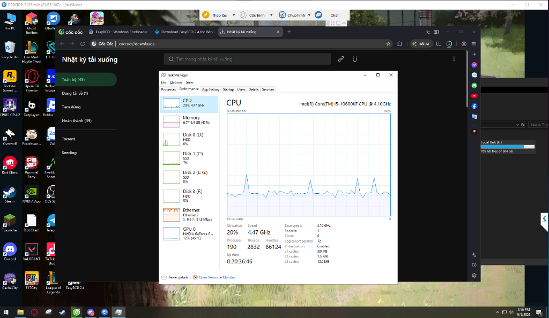This screenshot has height=318, width=549.
Task: Click Local Disk (E:) usage bar
Action: point(507,147)
